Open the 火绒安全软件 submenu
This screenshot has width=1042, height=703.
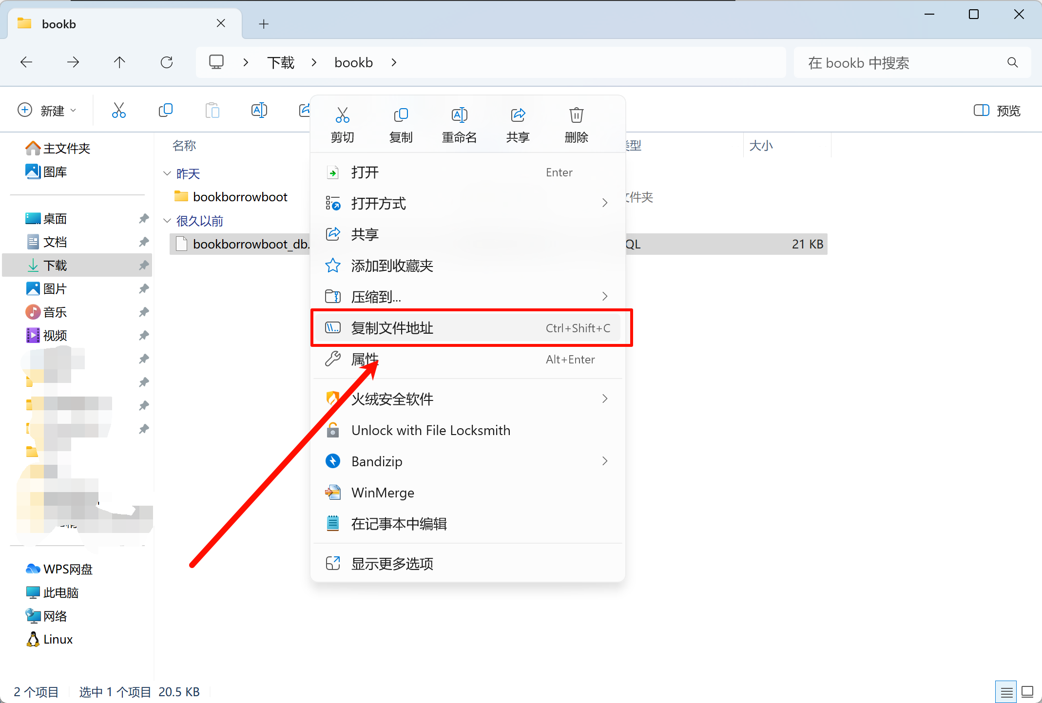tap(468, 399)
